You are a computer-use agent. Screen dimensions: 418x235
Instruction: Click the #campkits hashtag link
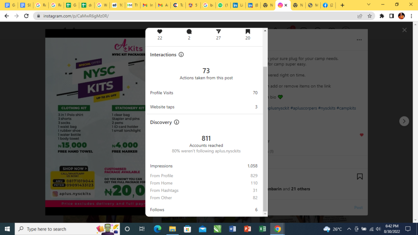(x=346, y=108)
